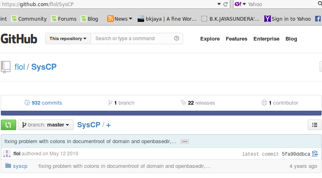Open commit hash 5fa90ddbca
The image size is (322, 178).
[x=296, y=154]
